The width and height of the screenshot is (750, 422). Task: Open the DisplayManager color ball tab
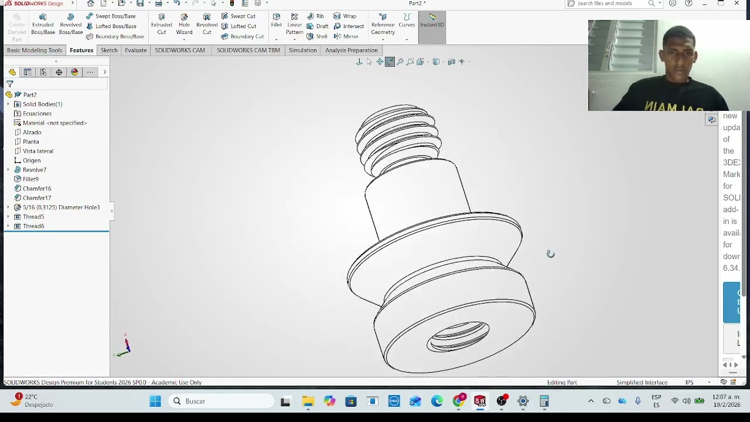74,72
